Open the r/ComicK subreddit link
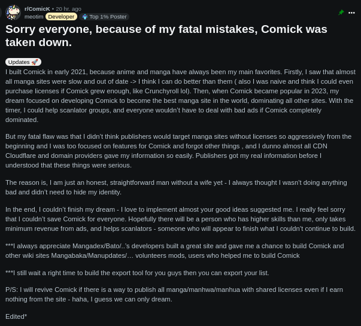This screenshot has height=326, width=361. coord(37,9)
